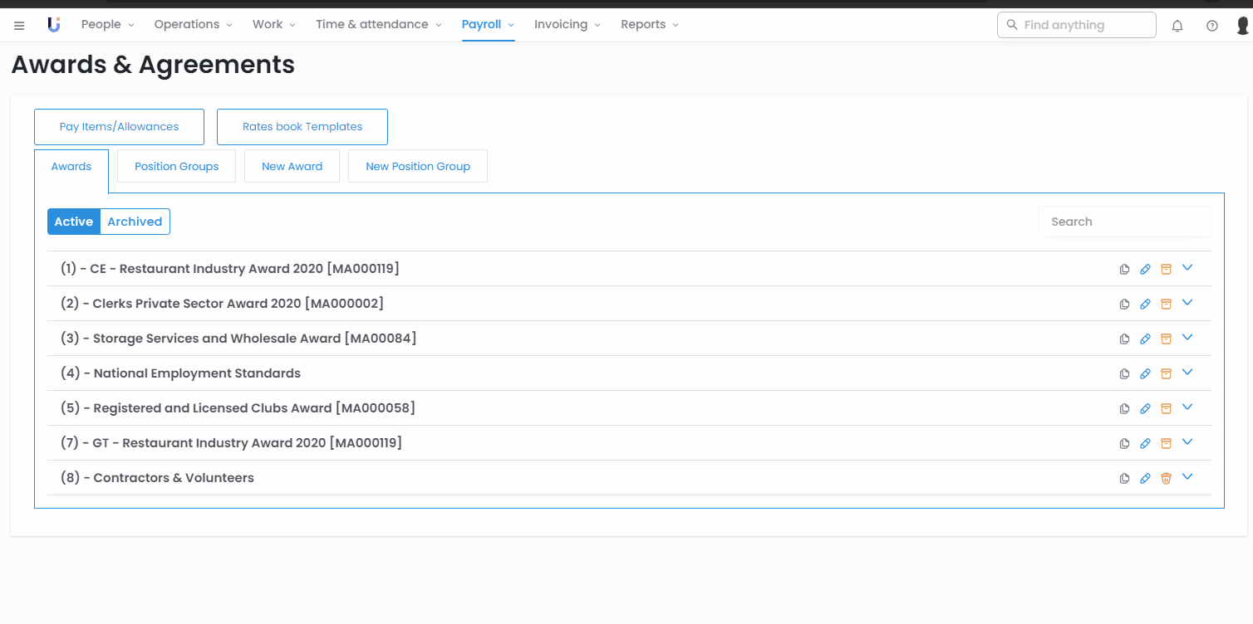Viewport: 1253px width, 624px height.
Task: Archive the National Employment Standards award
Action: (x=1166, y=374)
